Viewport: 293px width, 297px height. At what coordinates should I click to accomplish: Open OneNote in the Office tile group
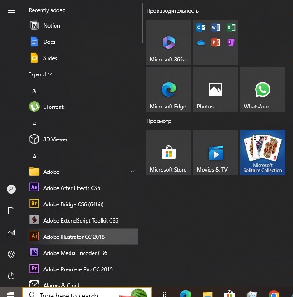coord(231,42)
